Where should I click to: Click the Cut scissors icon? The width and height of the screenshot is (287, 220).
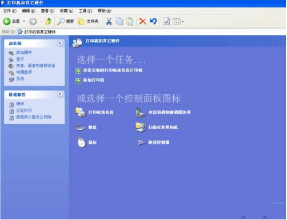pyautogui.click(x=109, y=21)
